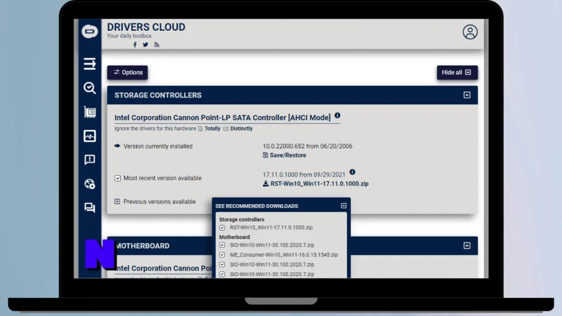Open the Twitter page icon
Screen dimensions: 562x316
145,45
